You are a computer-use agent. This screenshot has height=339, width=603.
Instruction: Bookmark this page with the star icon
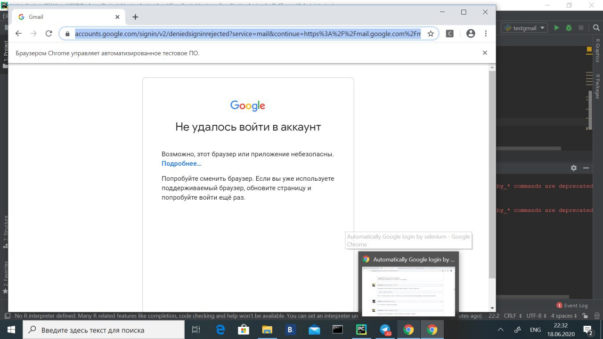click(430, 33)
